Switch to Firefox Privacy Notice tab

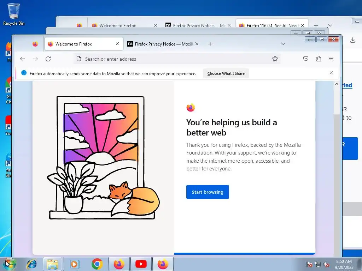coord(163,44)
